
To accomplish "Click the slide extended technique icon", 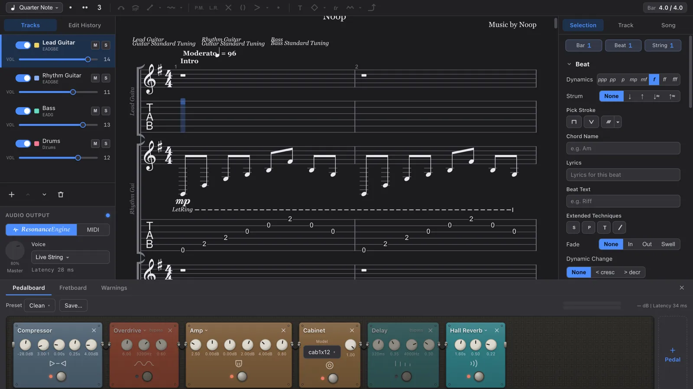I will click(619, 227).
